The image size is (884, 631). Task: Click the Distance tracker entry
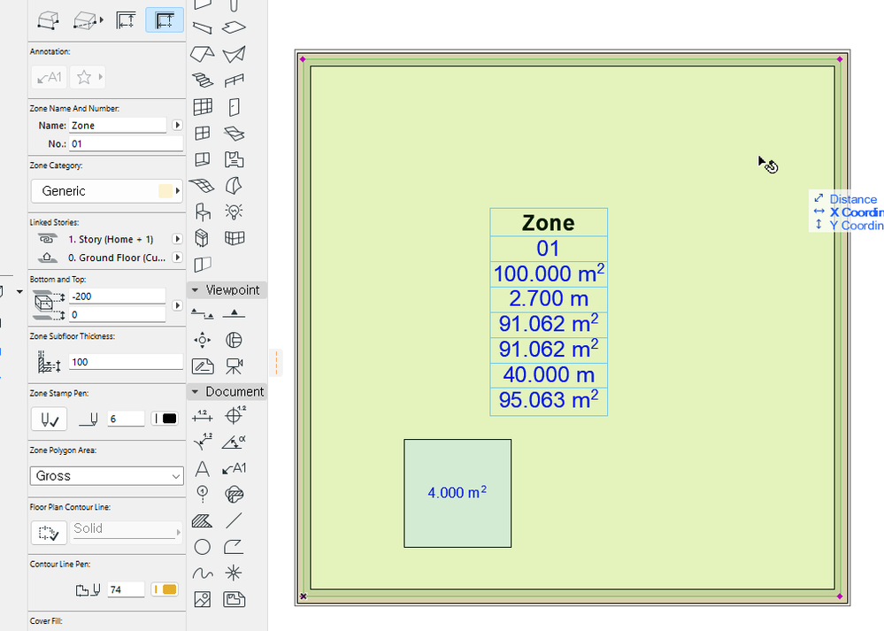pos(853,198)
